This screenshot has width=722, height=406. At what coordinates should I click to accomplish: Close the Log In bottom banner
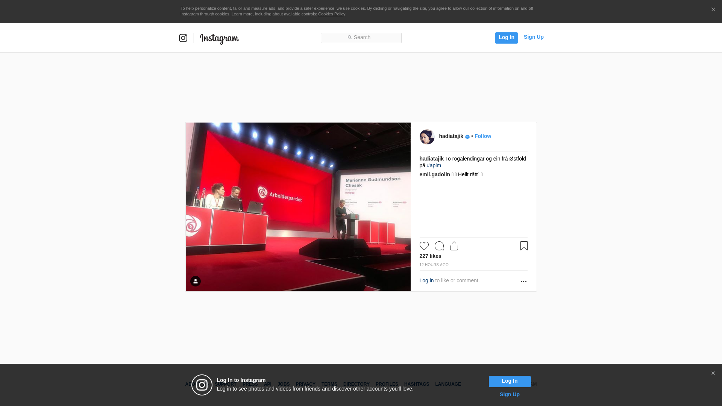[713, 373]
